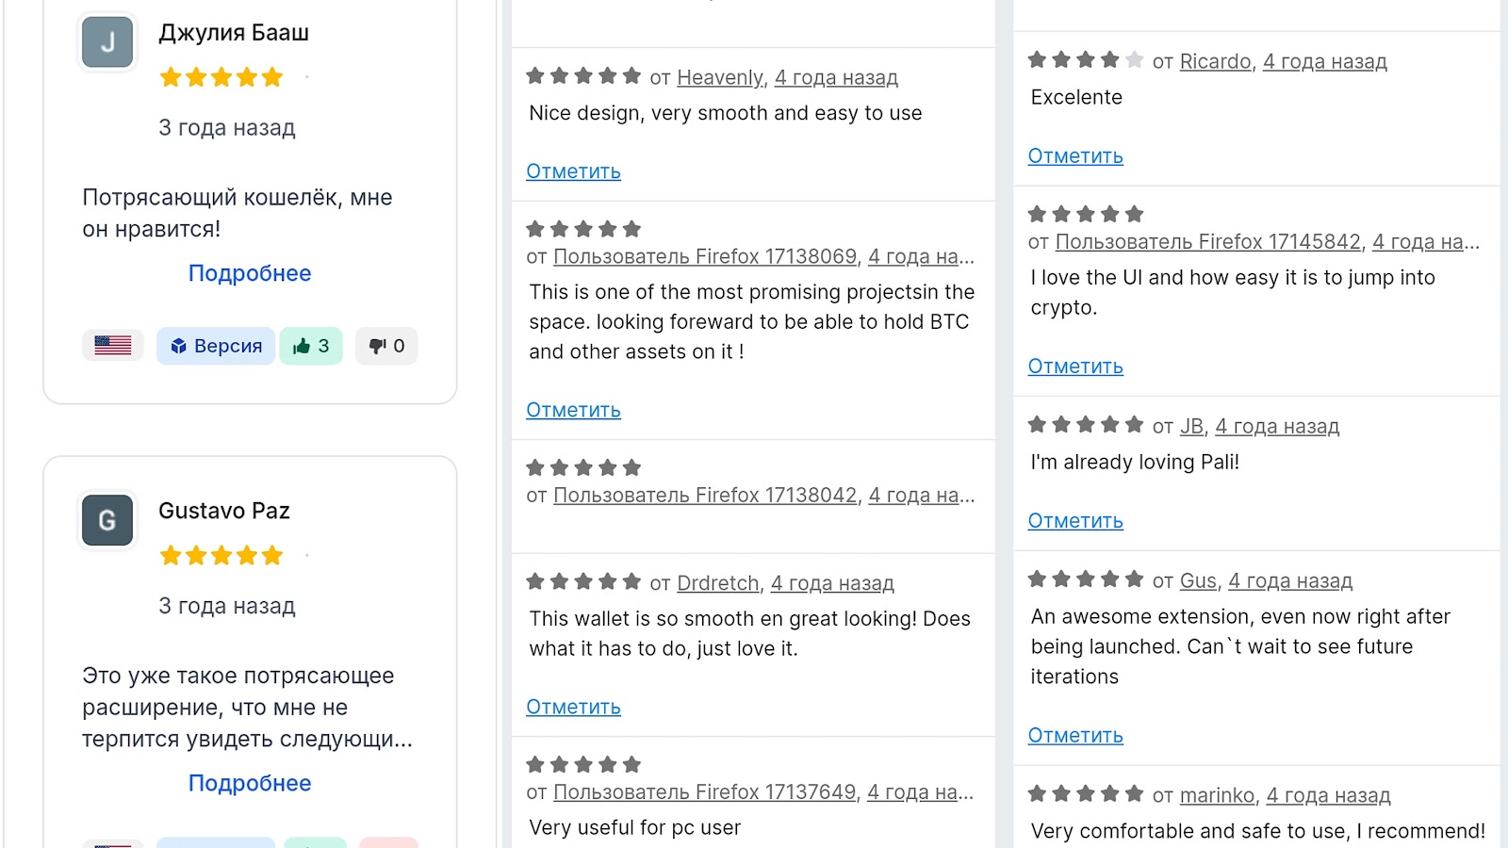Click the Версия badge on Джулия's review

(216, 346)
